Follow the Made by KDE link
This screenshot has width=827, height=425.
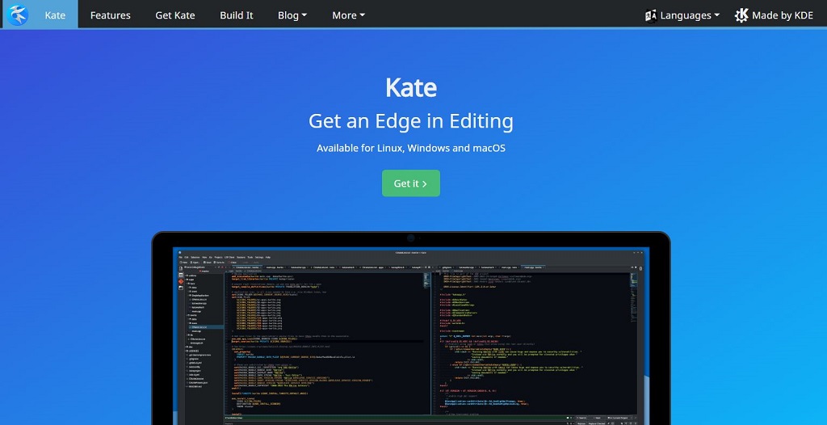click(774, 15)
